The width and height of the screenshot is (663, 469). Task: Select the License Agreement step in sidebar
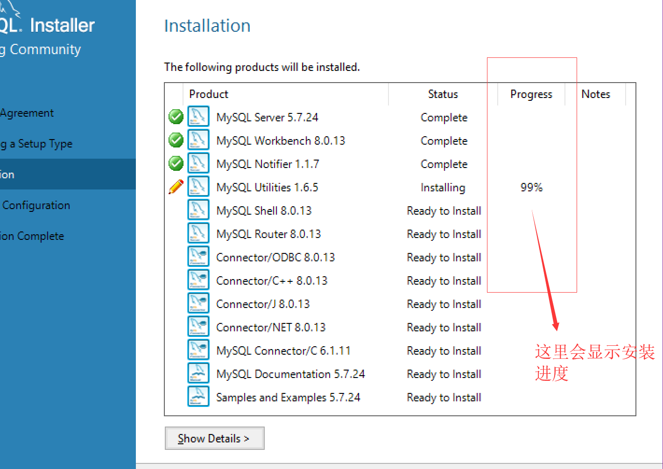[27, 113]
